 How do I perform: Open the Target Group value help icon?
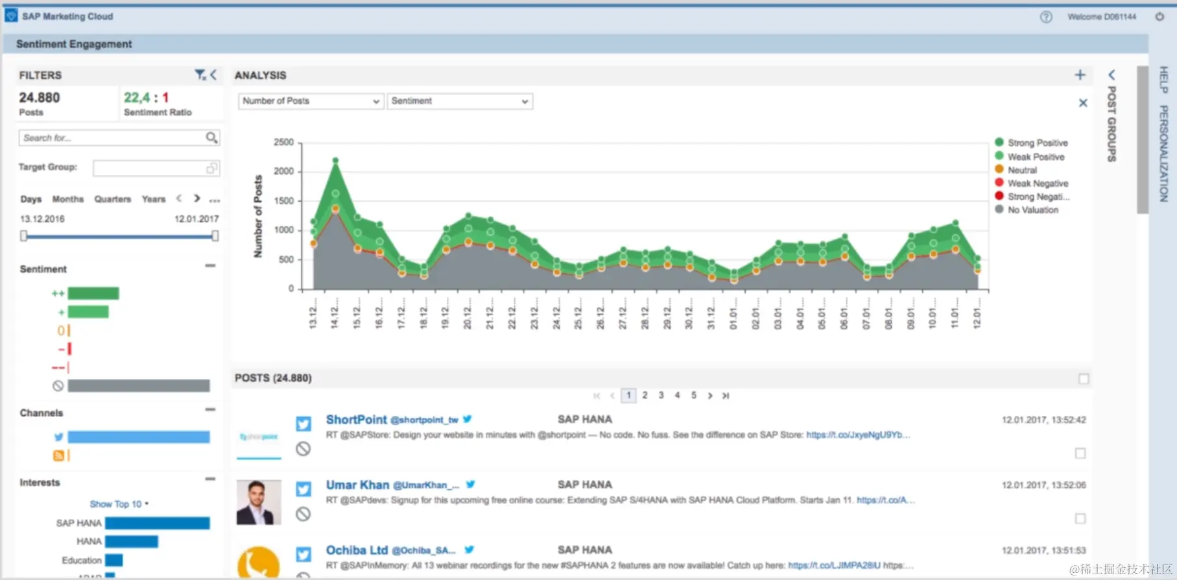(x=211, y=169)
